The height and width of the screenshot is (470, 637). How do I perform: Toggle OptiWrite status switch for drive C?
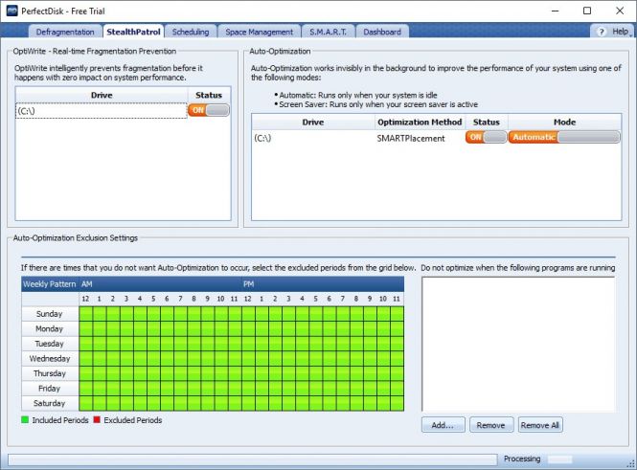pos(209,110)
